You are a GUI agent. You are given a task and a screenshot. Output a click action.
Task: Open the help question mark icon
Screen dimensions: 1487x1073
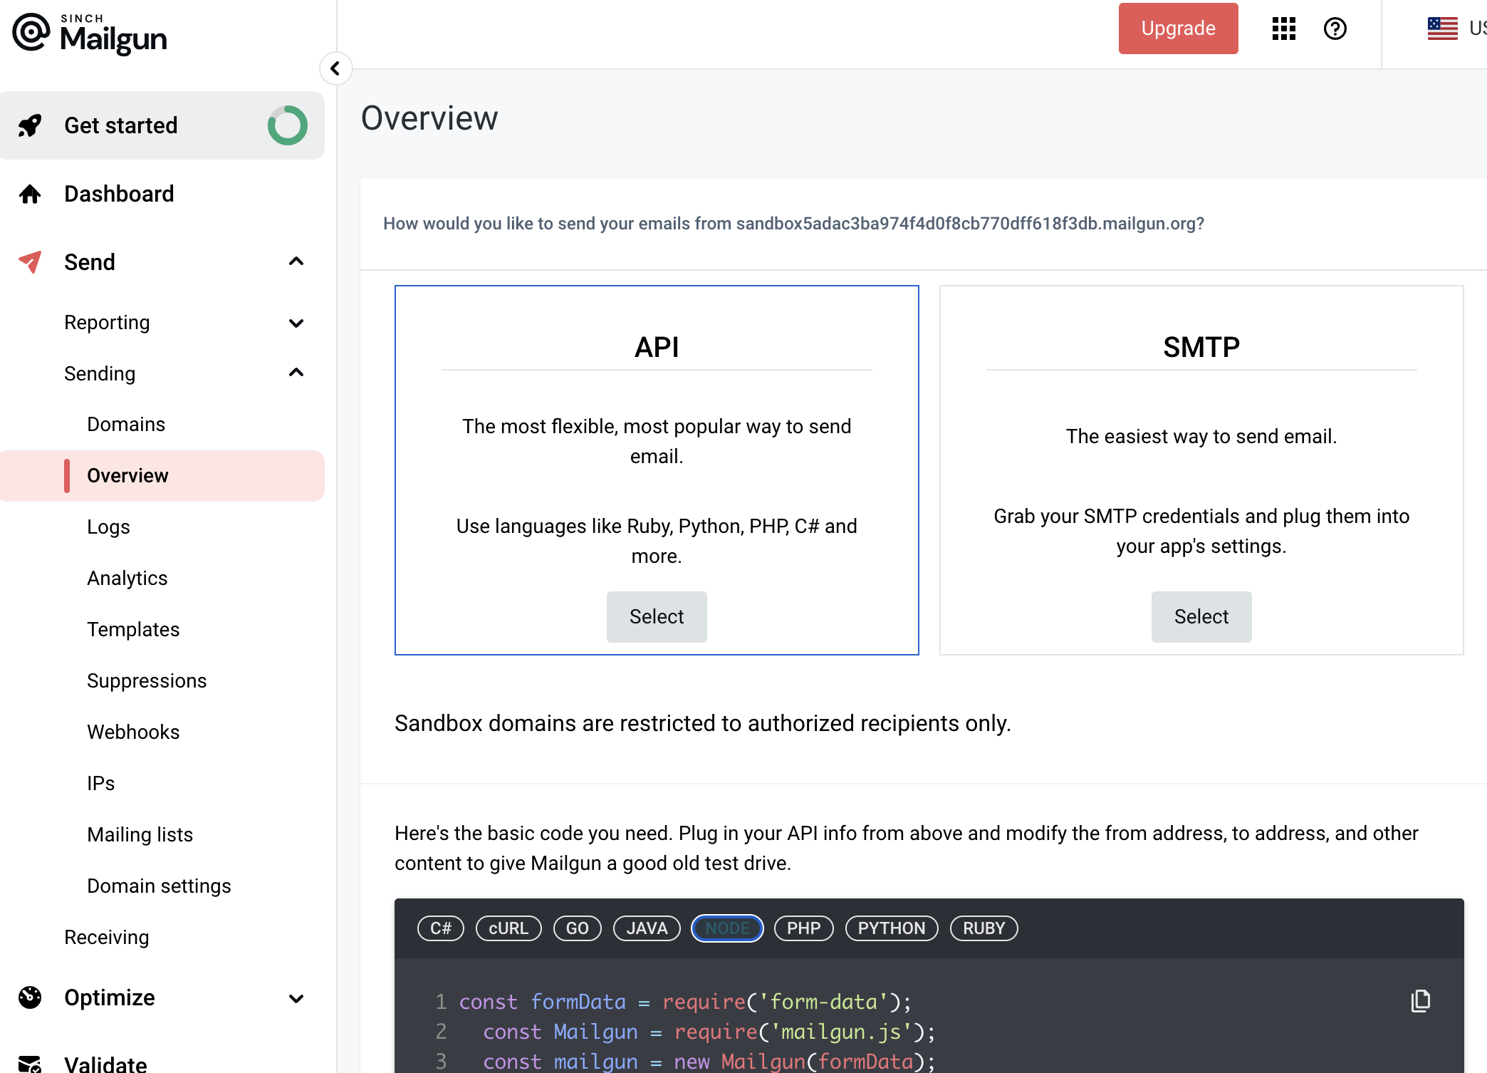1335,28
